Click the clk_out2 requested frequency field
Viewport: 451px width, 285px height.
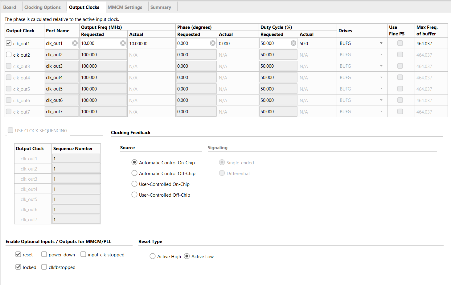[x=104, y=54]
